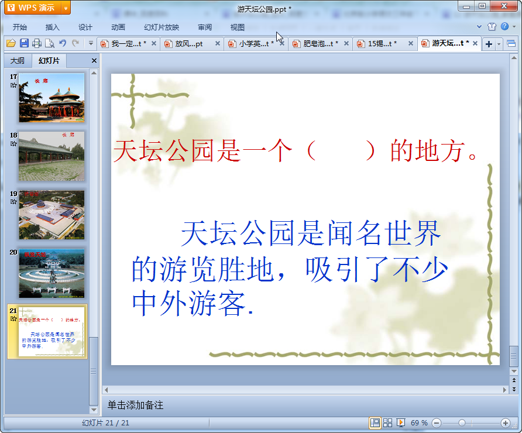The width and height of the screenshot is (522, 433).
Task: Click the Print icon
Action: click(37, 43)
